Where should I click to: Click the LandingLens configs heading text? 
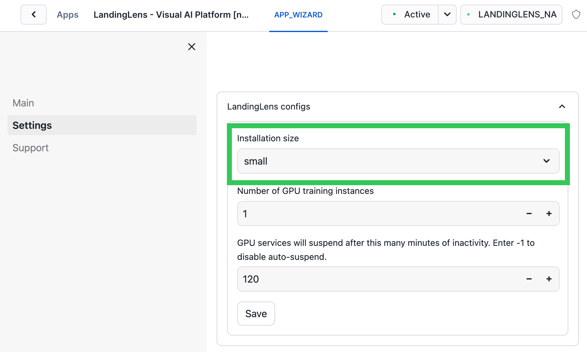pos(269,106)
